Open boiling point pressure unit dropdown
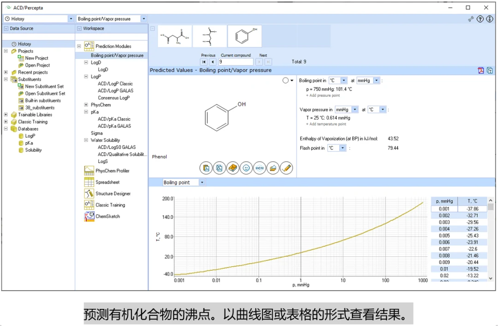498x326 pixels. [376, 81]
